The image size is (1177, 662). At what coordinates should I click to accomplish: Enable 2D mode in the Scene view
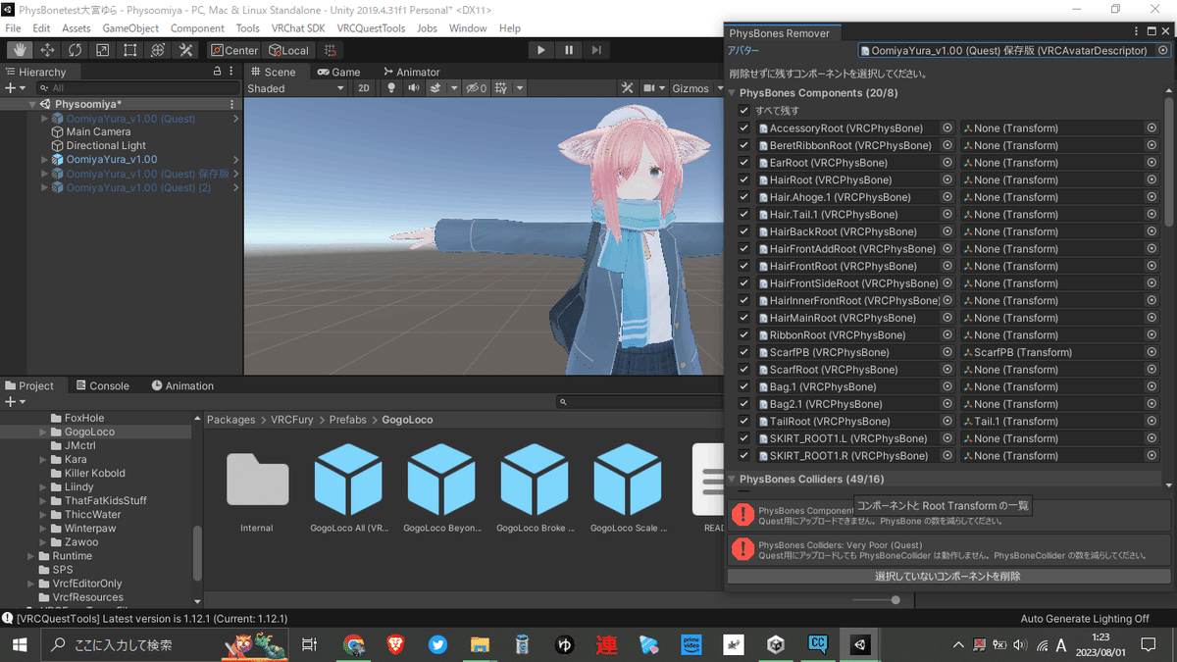tap(363, 87)
